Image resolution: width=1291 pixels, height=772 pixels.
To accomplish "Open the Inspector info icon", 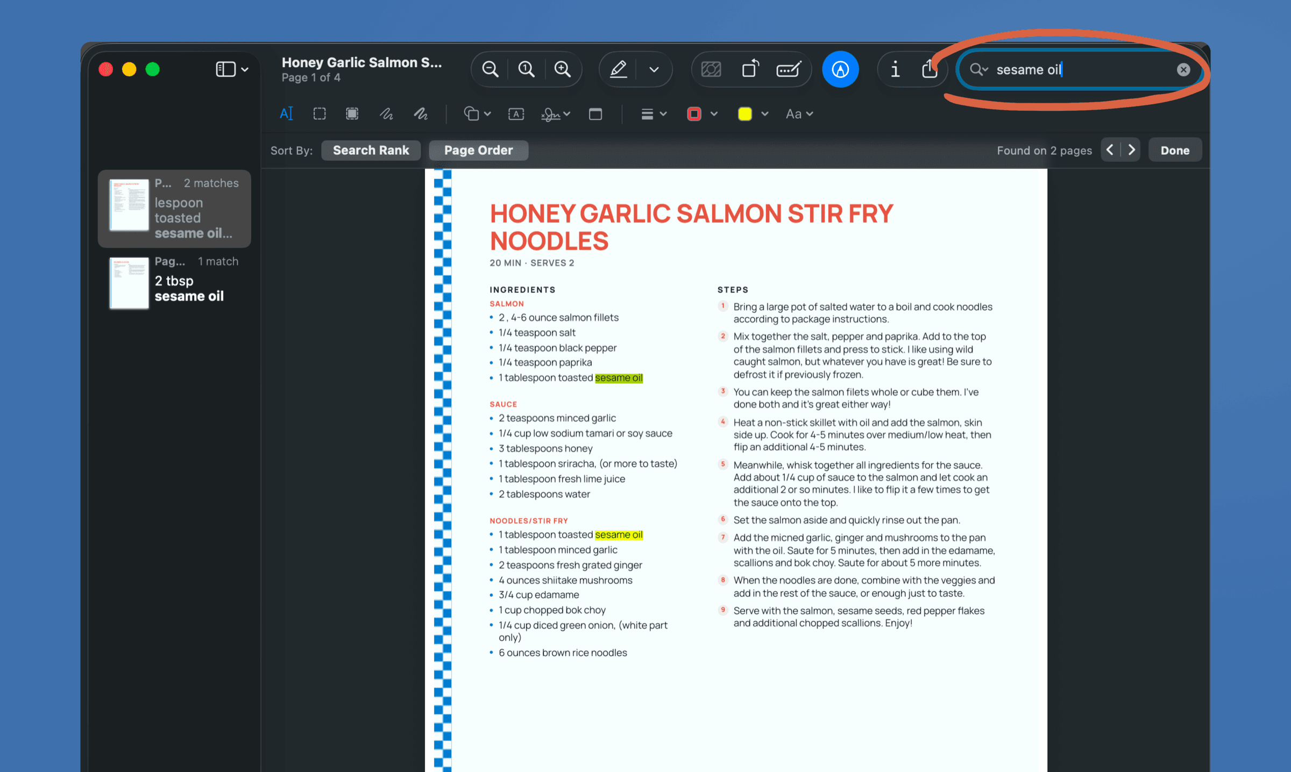I will [895, 69].
